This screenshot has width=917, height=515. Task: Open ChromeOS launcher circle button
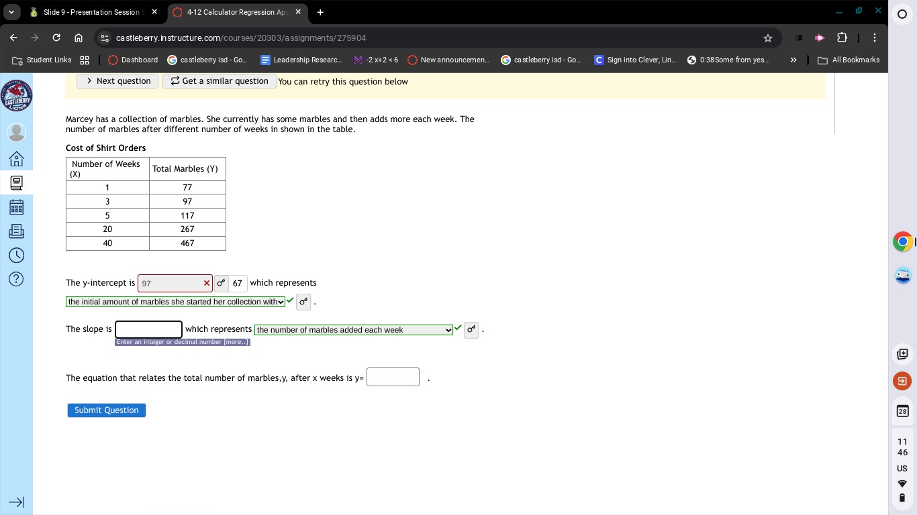point(902,13)
